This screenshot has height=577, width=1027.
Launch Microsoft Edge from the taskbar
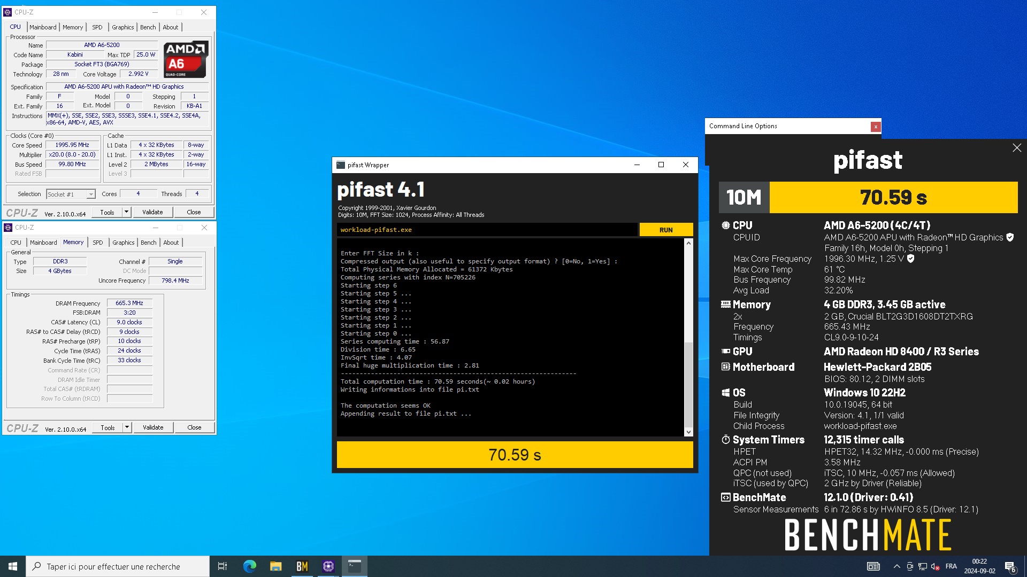point(249,566)
